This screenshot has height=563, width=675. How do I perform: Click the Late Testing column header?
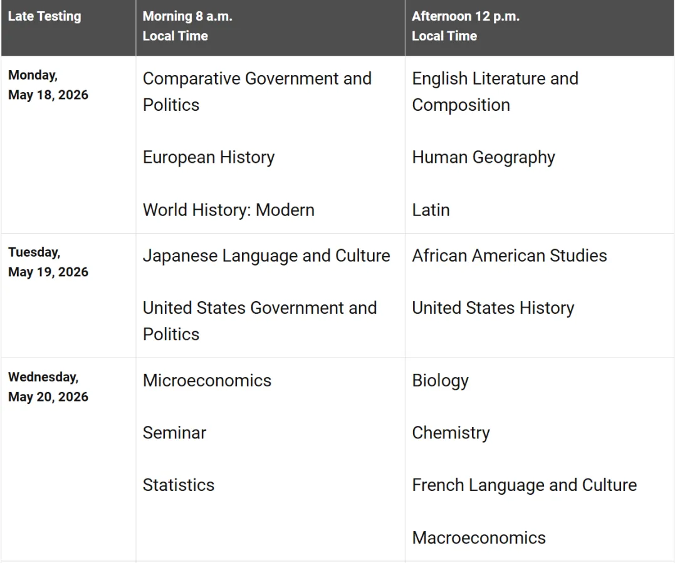coord(44,16)
